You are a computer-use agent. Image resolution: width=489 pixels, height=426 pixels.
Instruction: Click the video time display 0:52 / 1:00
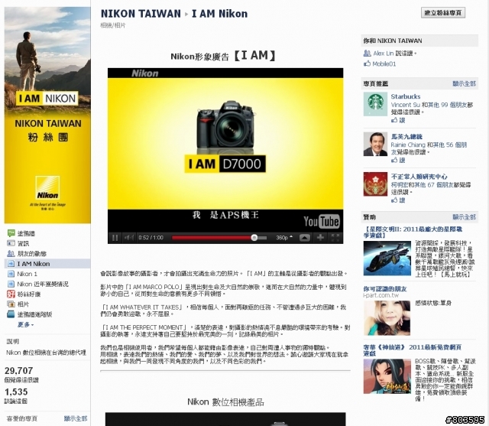[x=151, y=238]
